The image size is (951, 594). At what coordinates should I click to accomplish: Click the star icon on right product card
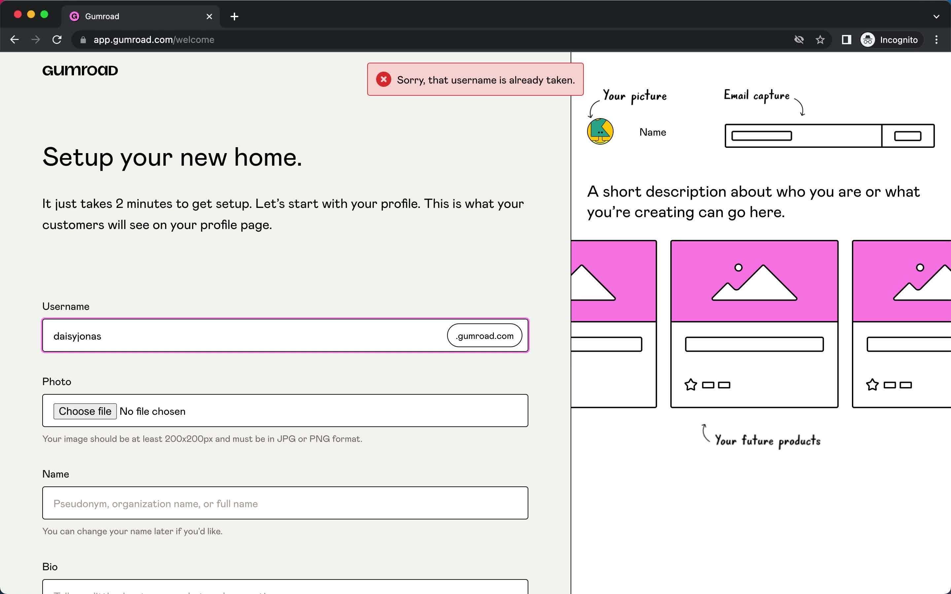click(x=872, y=384)
